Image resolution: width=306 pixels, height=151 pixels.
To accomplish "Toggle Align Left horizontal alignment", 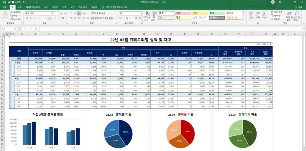I will click(x=71, y=18).
